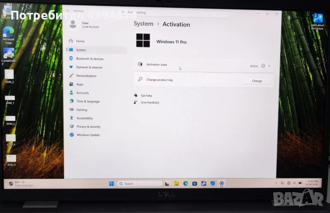Select desktop file 8340_1

tap(10, 100)
